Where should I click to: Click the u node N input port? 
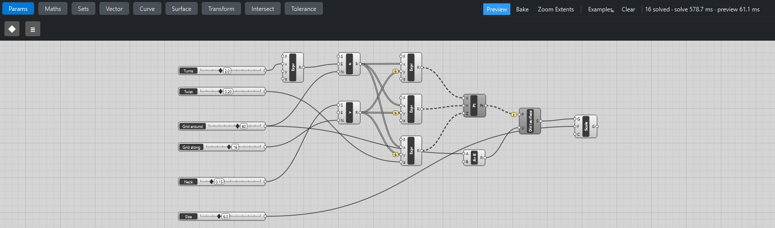click(x=338, y=72)
